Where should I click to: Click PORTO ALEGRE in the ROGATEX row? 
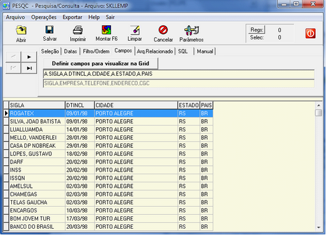click(136, 113)
